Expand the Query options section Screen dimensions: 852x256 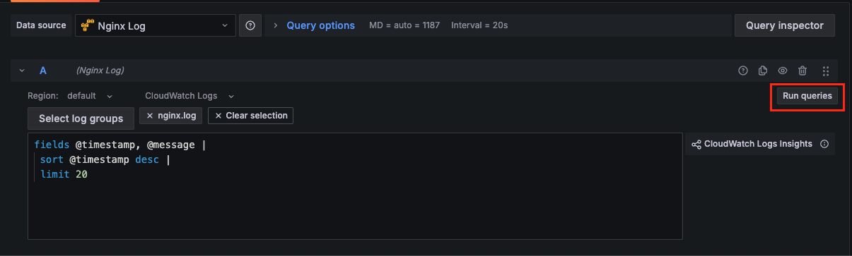point(314,25)
